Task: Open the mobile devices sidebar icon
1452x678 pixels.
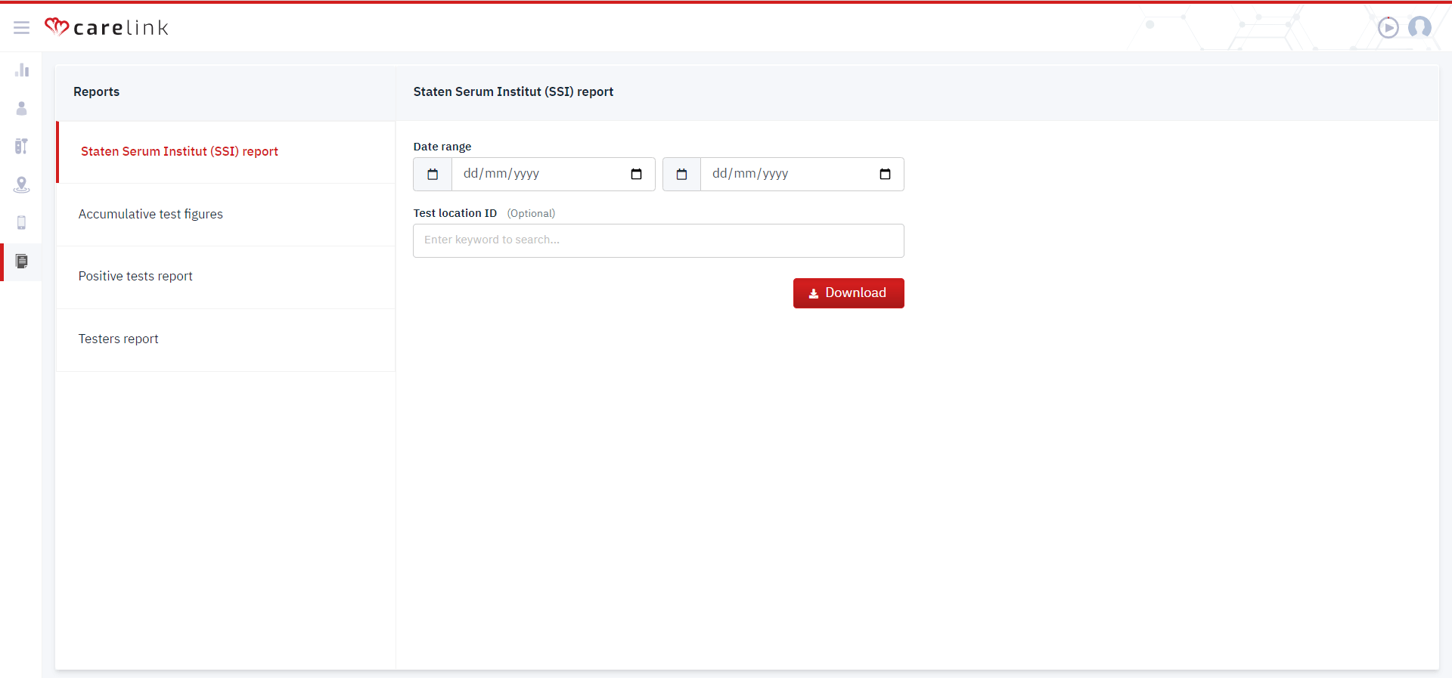Action: pos(21,223)
